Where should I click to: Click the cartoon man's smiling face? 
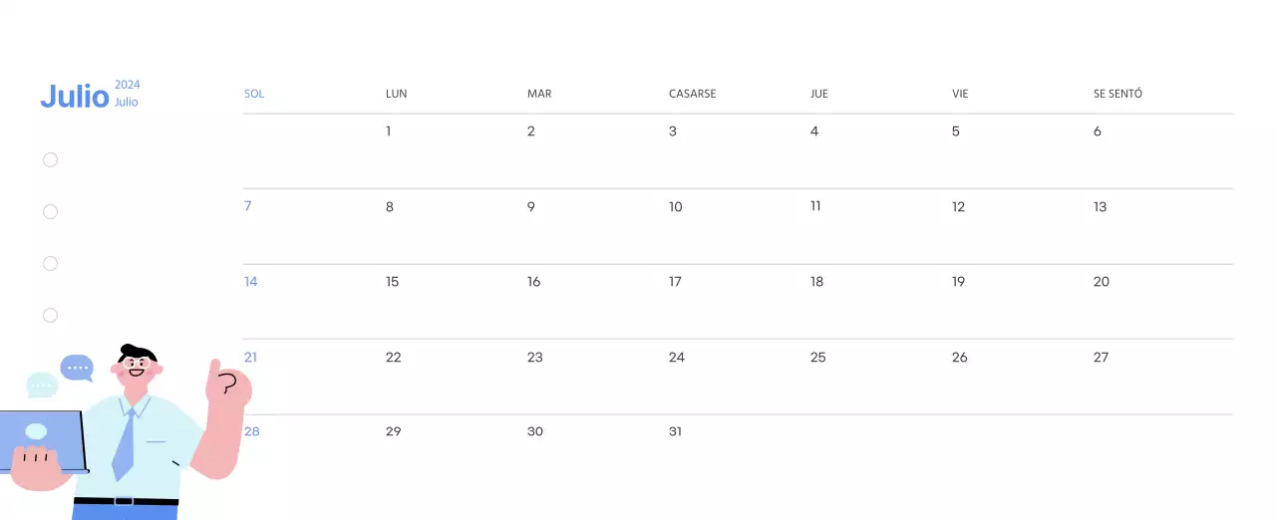click(x=138, y=369)
